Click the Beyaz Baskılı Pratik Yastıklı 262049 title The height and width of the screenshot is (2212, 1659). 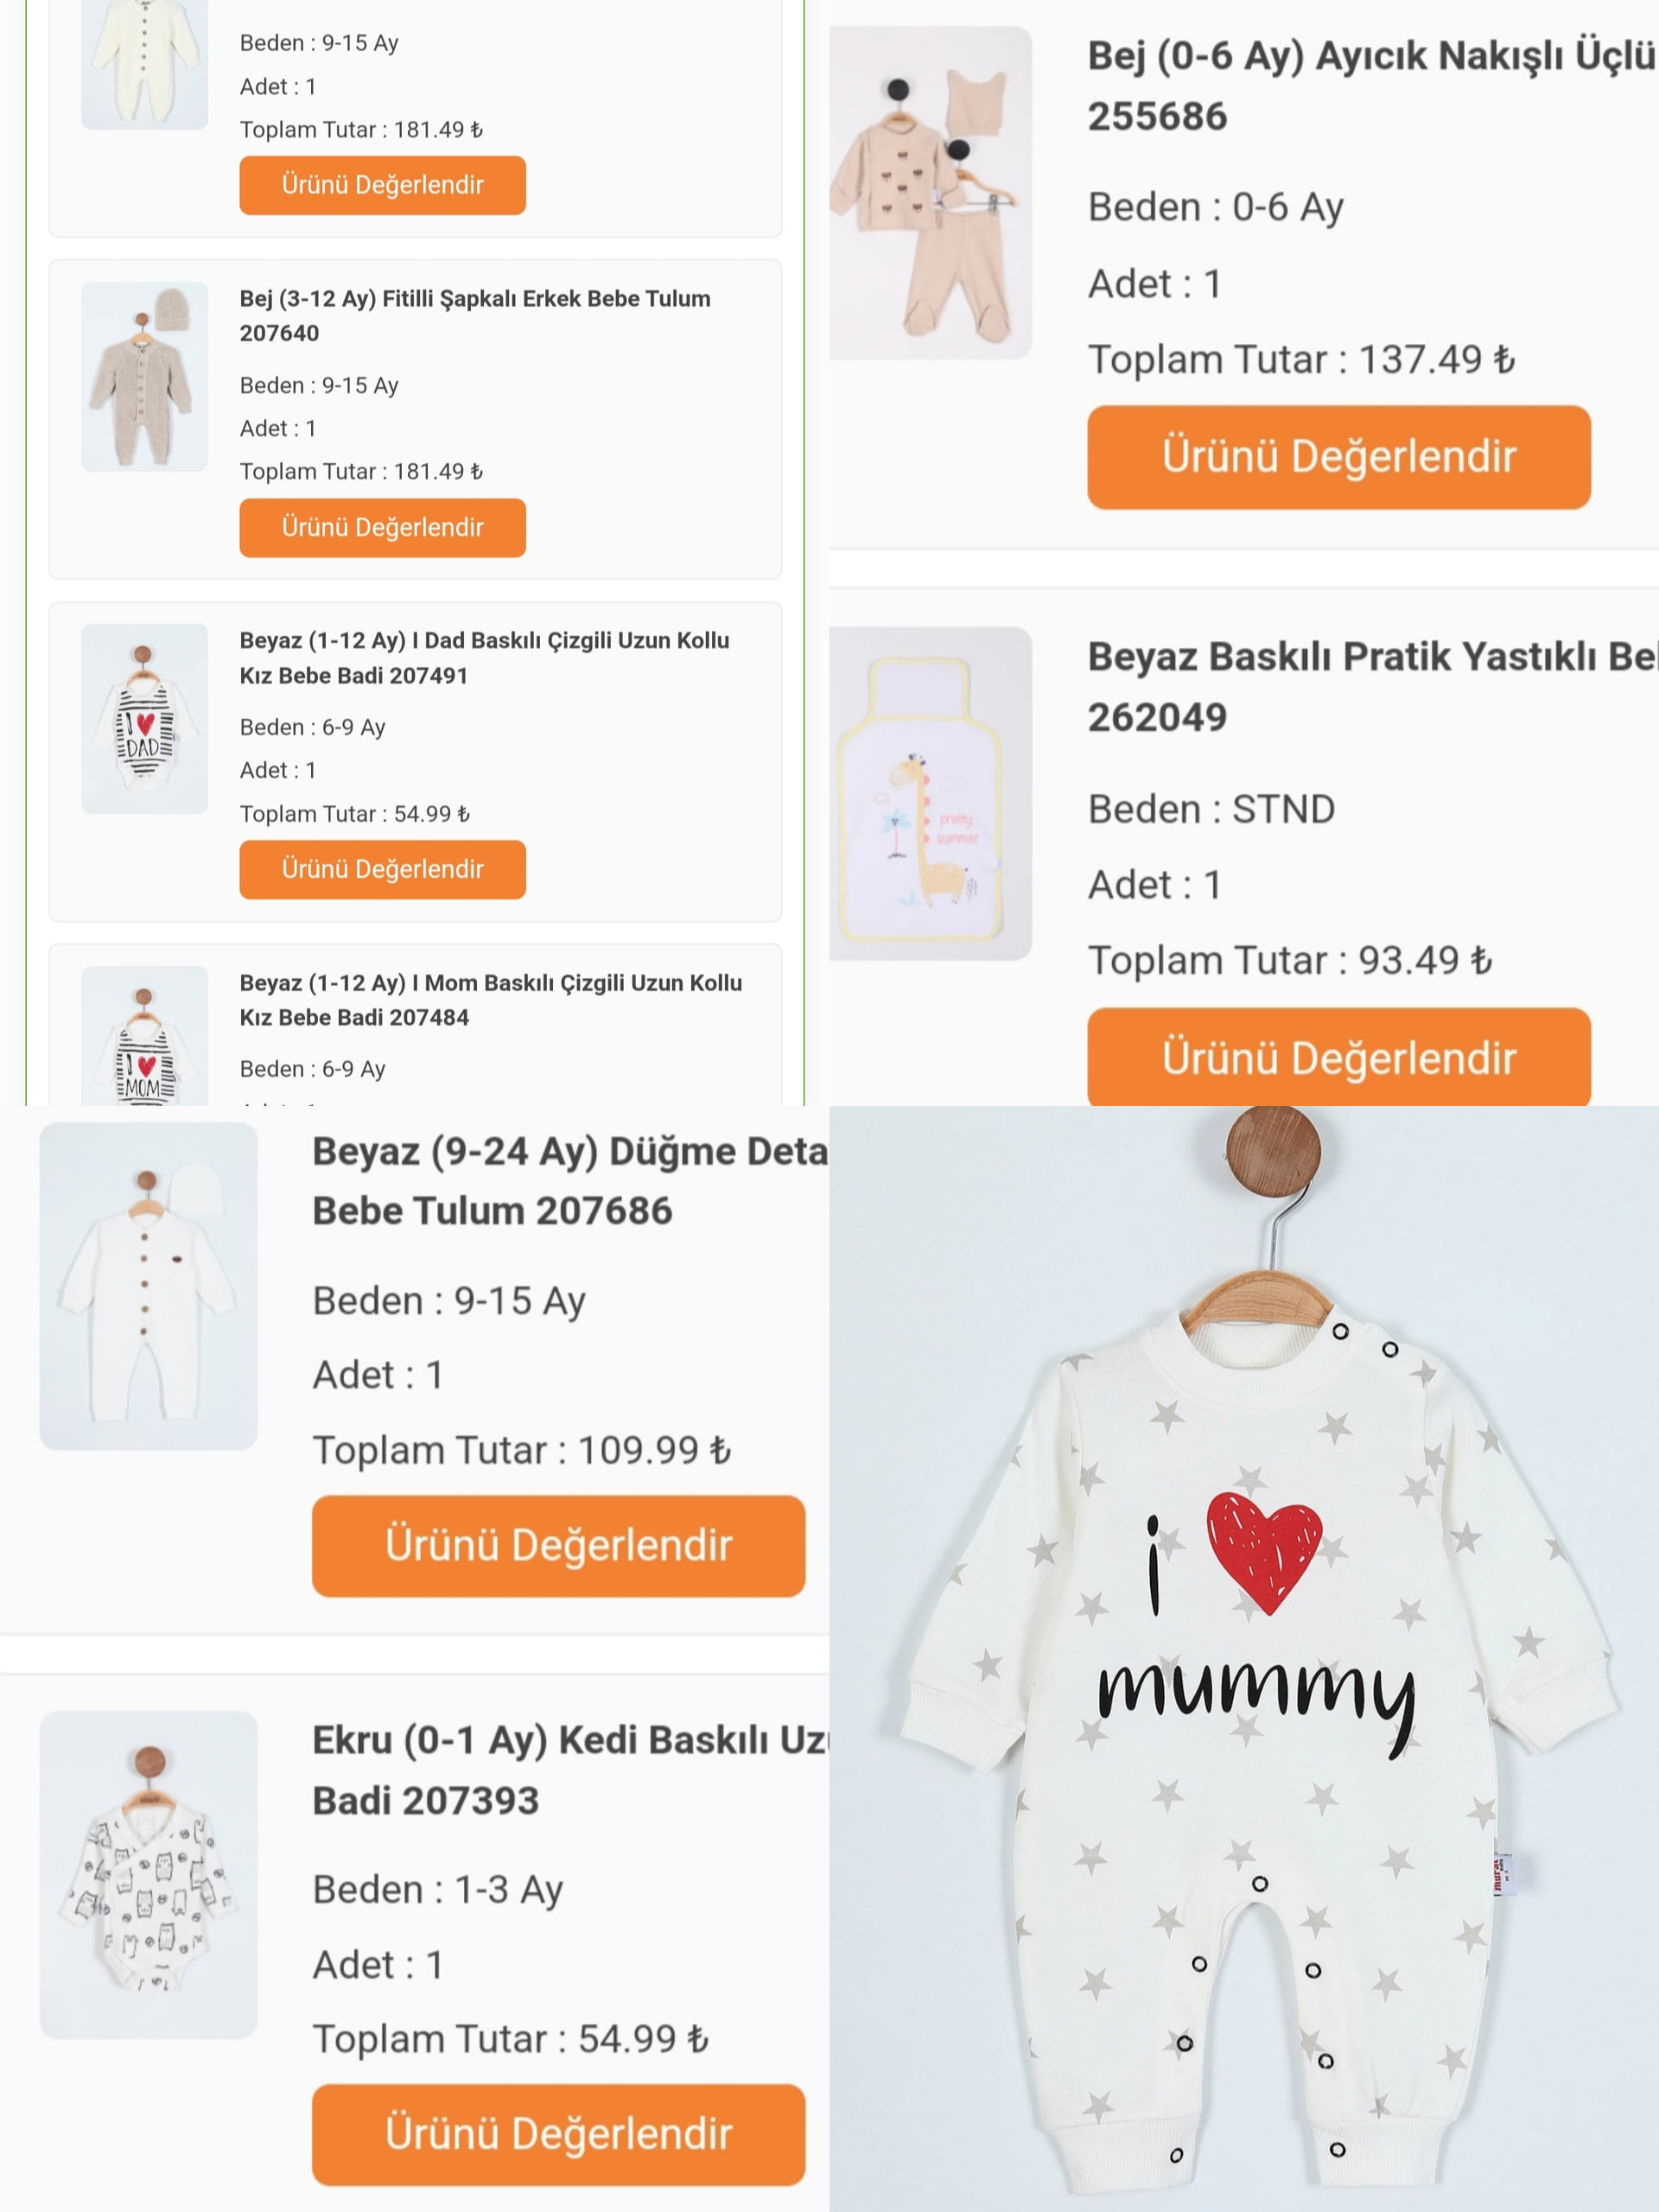1370,686
